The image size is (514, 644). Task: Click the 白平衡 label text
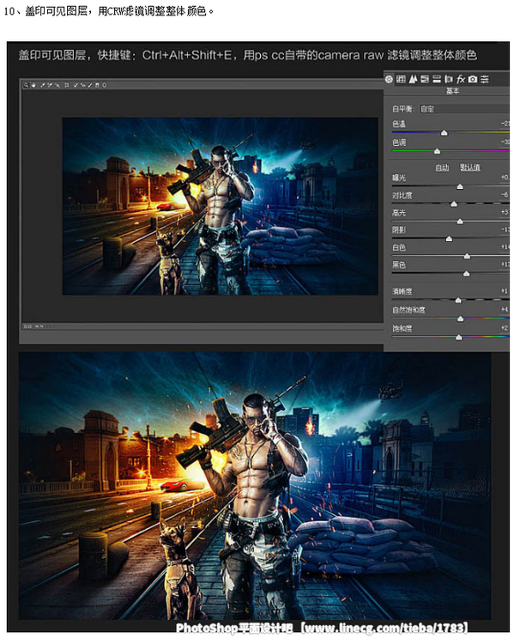[403, 109]
